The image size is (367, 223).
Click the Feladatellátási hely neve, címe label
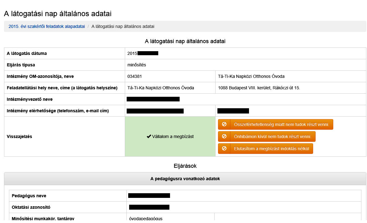pos(62,88)
